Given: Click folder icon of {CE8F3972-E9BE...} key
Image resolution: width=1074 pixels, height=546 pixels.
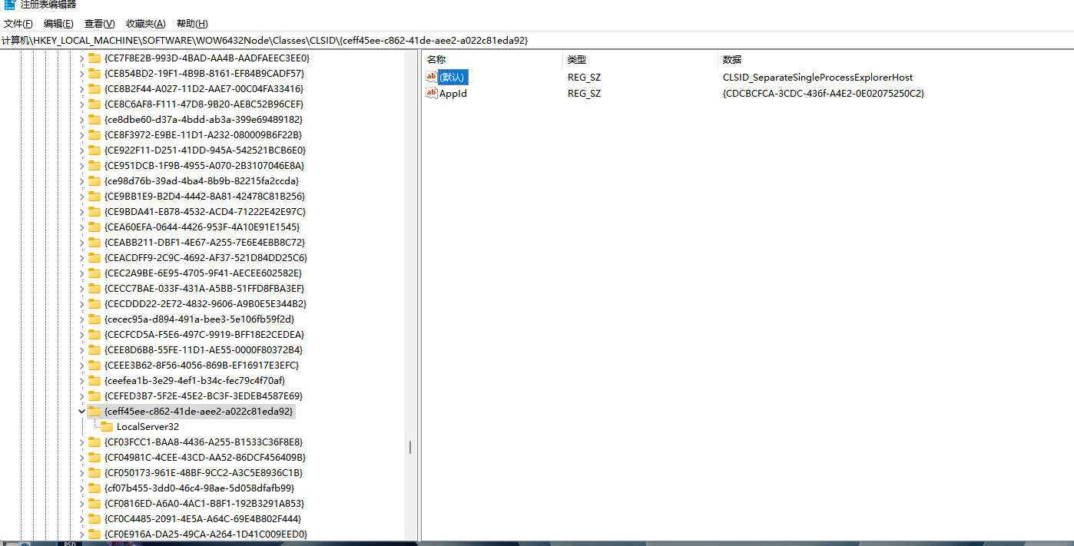Looking at the screenshot, I should (x=94, y=134).
